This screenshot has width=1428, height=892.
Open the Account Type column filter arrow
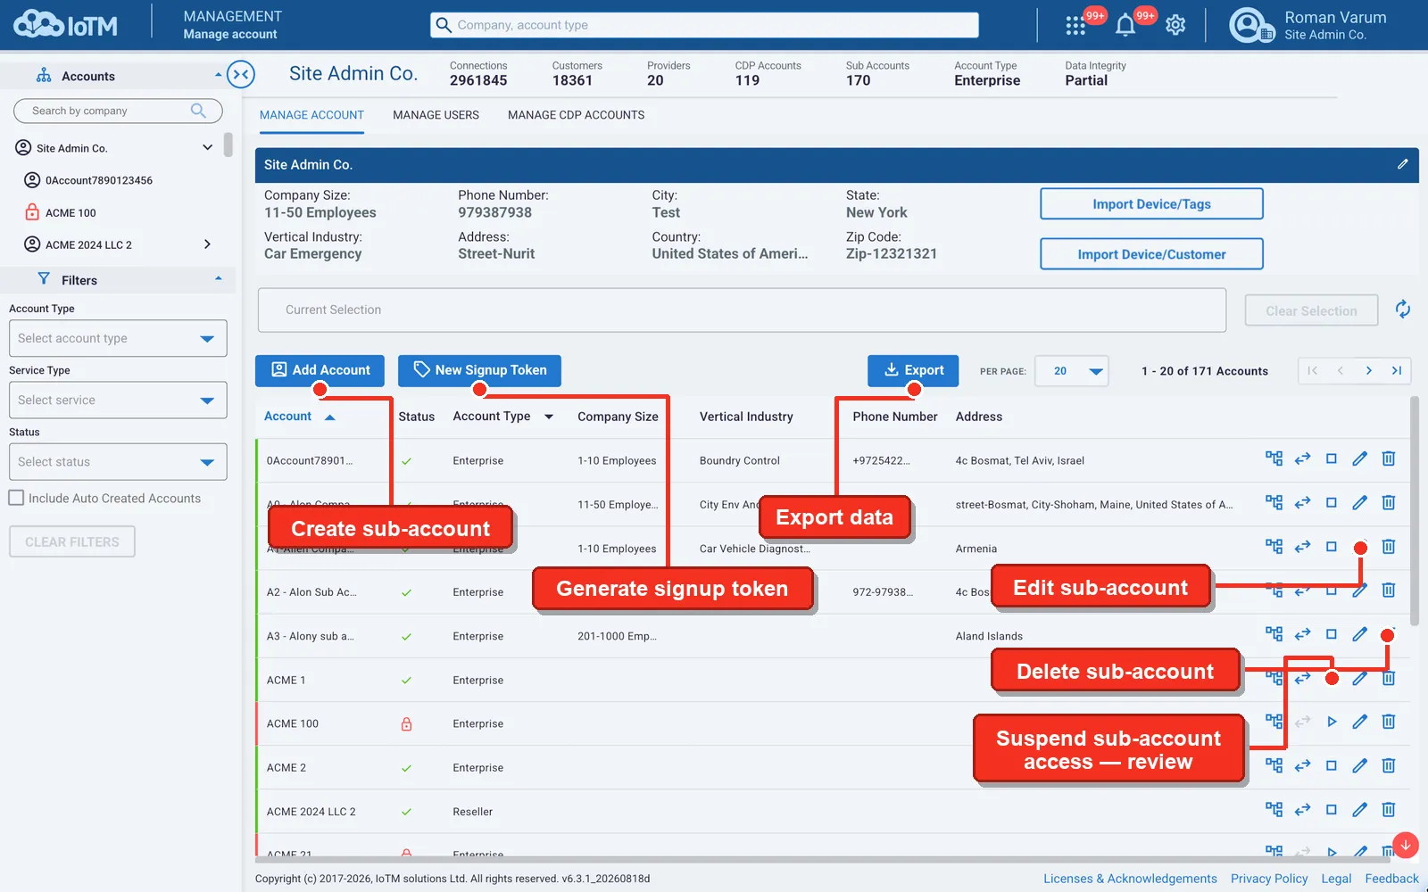pyautogui.click(x=548, y=417)
